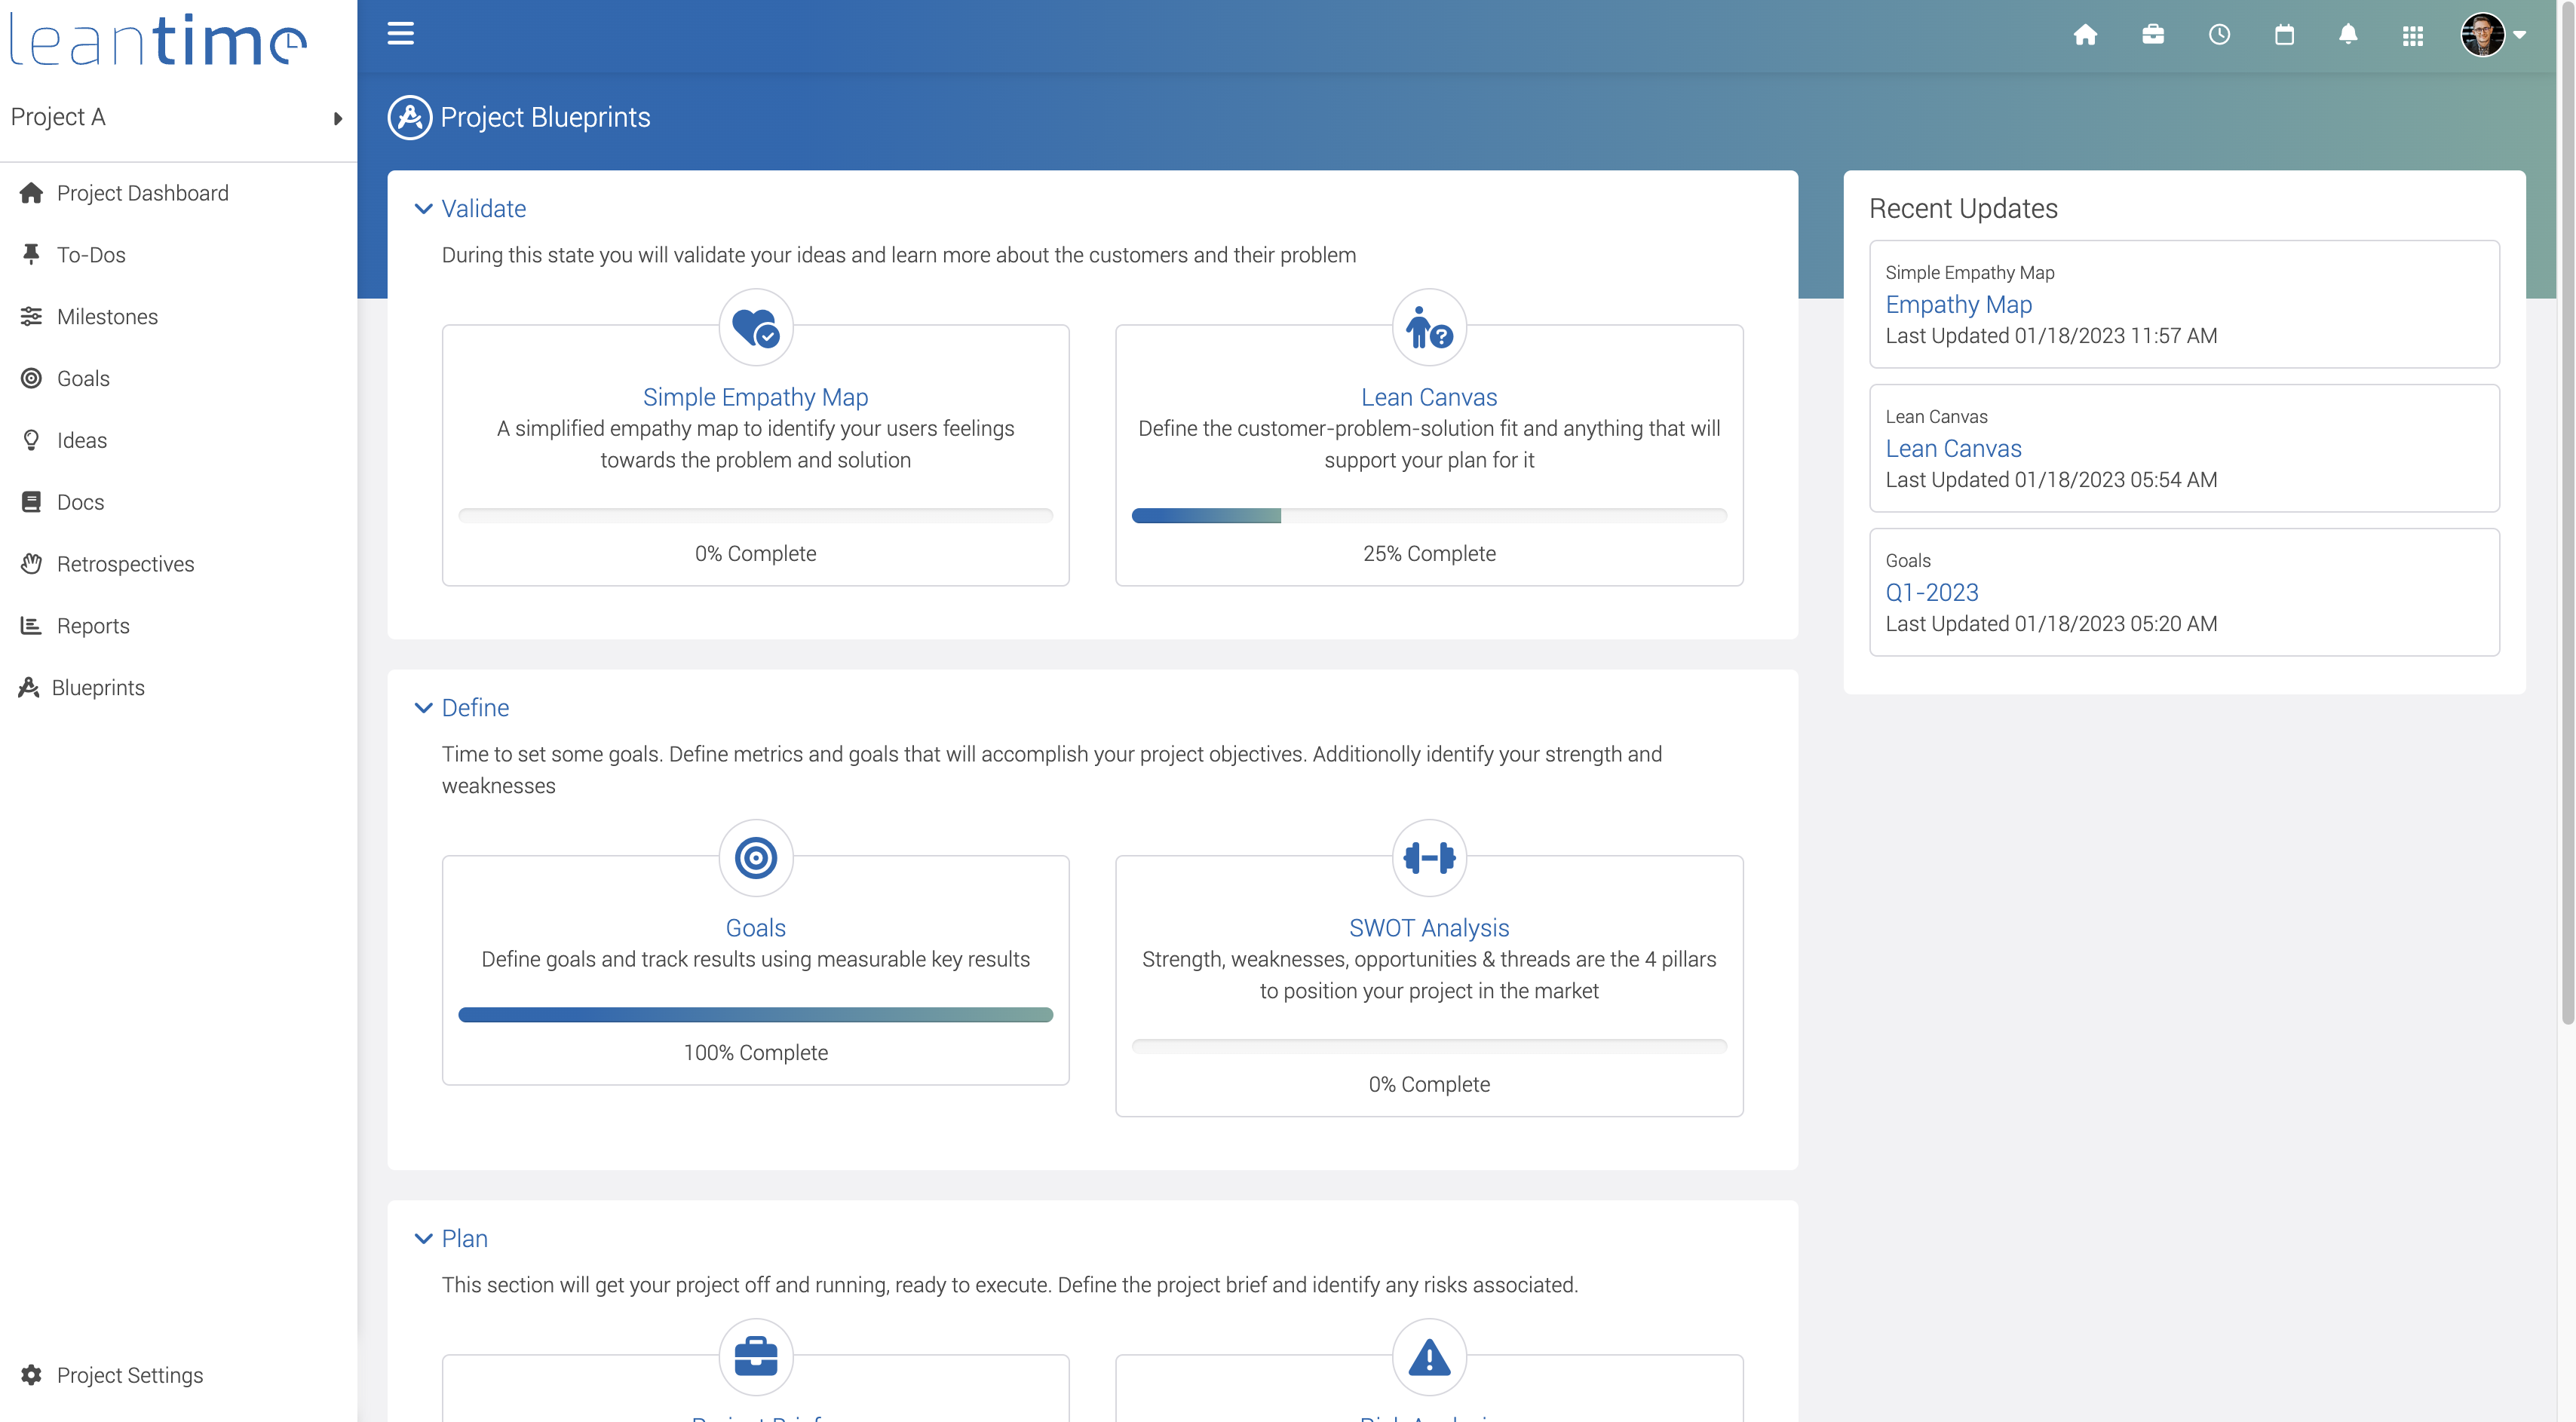
Task: Collapse the Define section
Action: [x=423, y=707]
